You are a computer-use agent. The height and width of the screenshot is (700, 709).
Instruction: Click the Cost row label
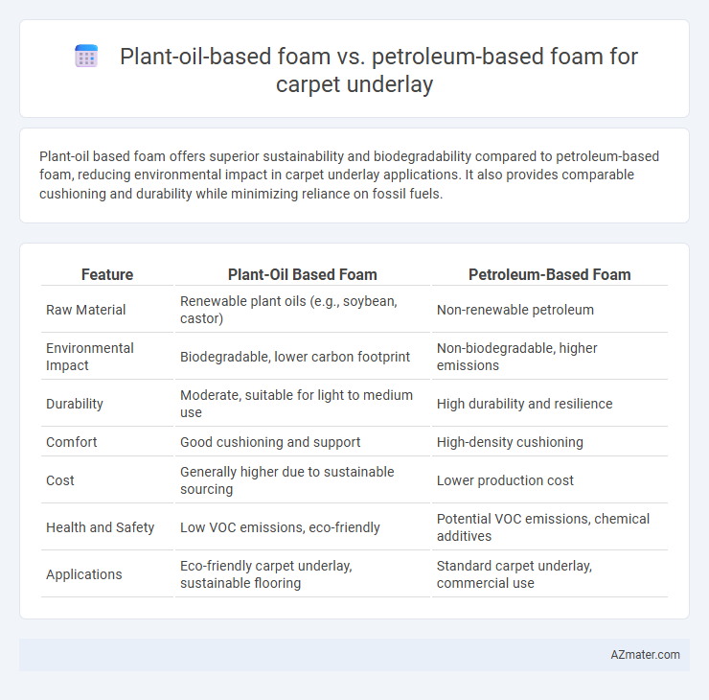point(60,480)
